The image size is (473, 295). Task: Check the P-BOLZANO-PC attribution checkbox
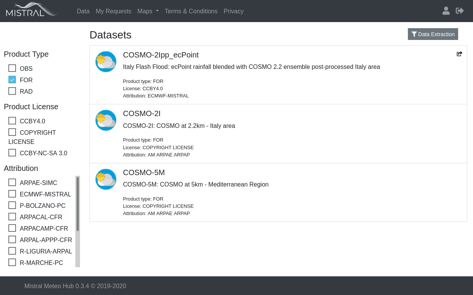click(x=12, y=205)
